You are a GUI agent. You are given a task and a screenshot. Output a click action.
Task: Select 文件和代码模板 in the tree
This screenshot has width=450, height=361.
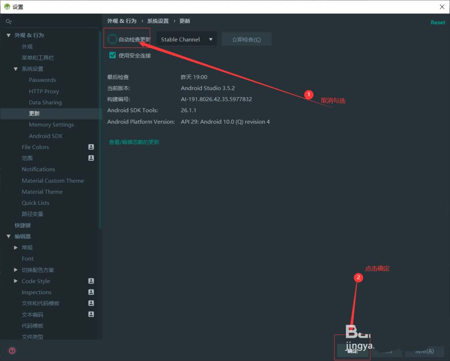pyautogui.click(x=40, y=303)
